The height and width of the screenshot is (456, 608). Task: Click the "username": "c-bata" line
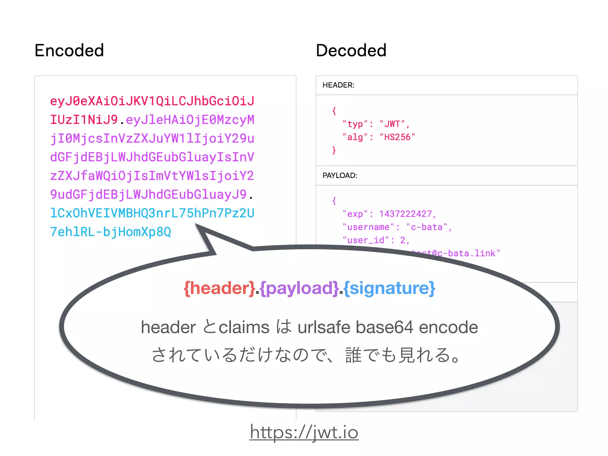tap(397, 227)
